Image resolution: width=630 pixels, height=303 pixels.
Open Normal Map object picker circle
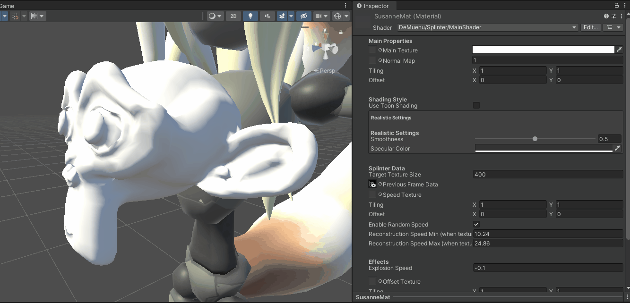[380, 60]
